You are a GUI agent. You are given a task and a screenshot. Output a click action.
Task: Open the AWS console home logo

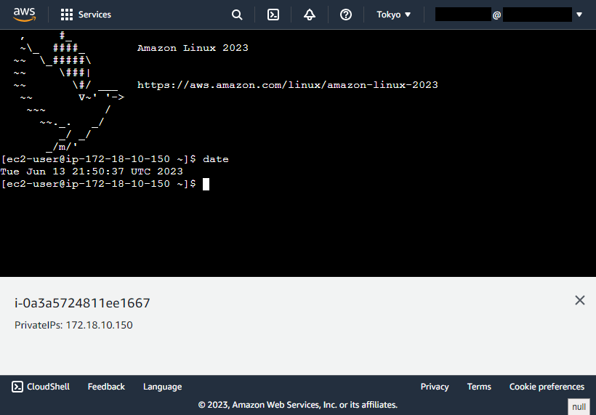tap(24, 15)
